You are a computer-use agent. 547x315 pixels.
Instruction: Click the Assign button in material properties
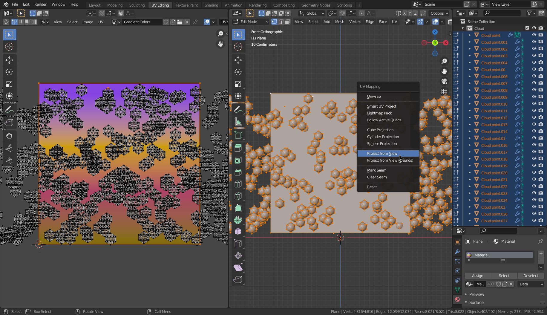[x=477, y=276]
